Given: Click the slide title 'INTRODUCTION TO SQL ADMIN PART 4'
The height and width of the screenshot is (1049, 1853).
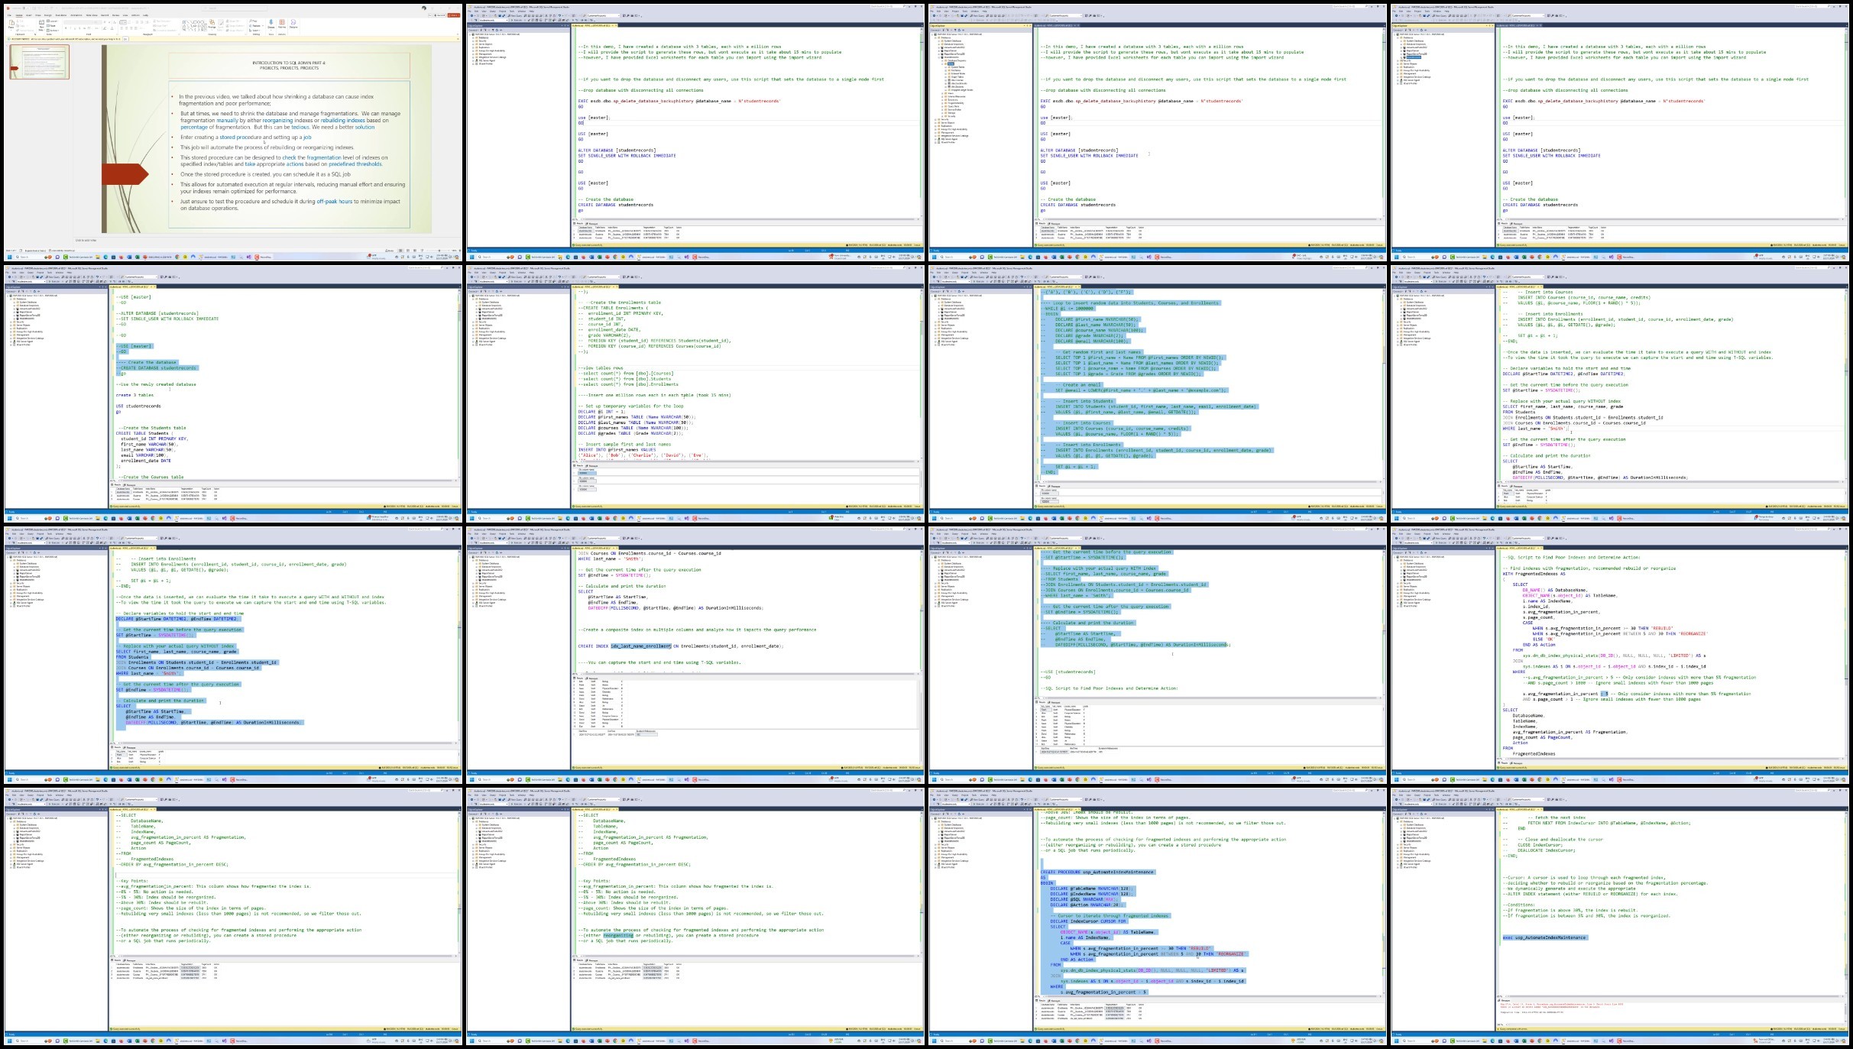Looking at the screenshot, I should (289, 63).
